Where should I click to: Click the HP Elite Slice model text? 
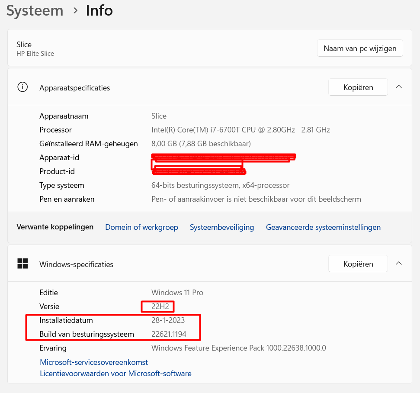(35, 54)
